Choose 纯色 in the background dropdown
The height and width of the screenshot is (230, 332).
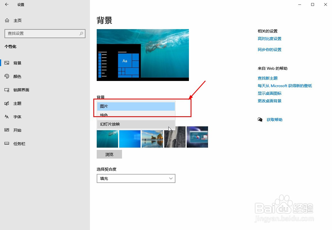(136, 115)
